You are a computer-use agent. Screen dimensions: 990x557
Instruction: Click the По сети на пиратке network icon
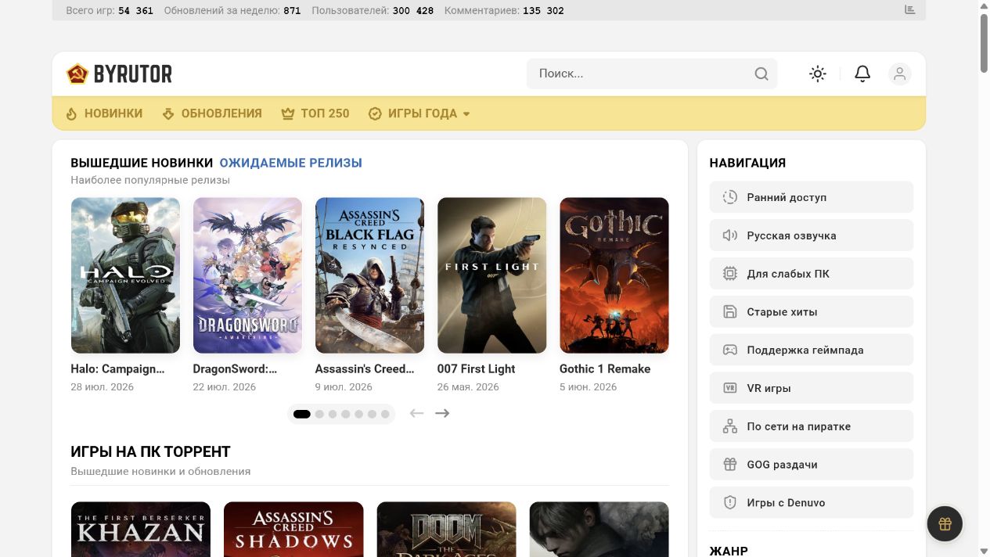coord(730,426)
